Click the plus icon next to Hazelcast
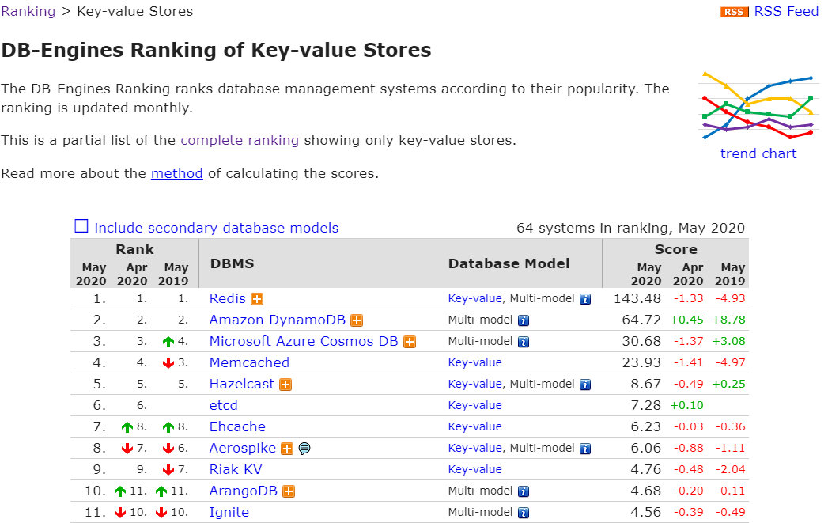This screenshot has height=523, width=828. point(285,385)
